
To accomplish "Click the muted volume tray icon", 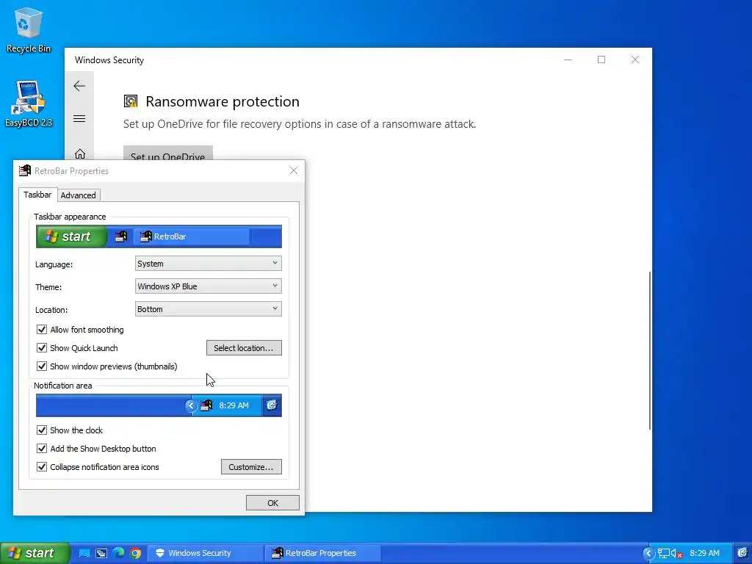I will [676, 554].
